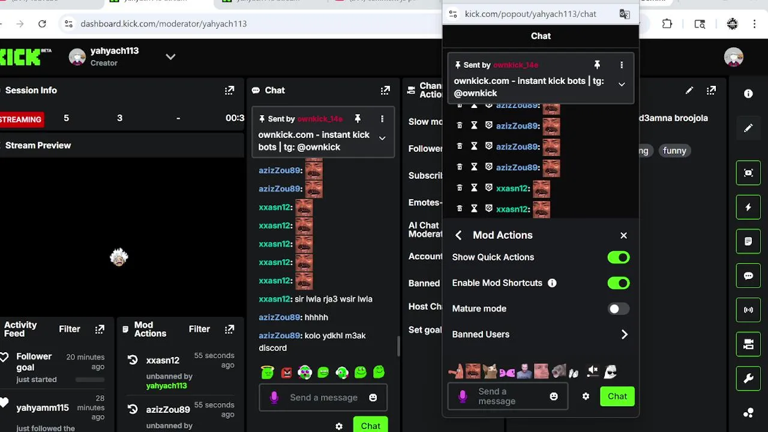The height and width of the screenshot is (432, 768).
Task: Open the three-dot menu on dashboard pinned message
Action: pyautogui.click(x=382, y=119)
